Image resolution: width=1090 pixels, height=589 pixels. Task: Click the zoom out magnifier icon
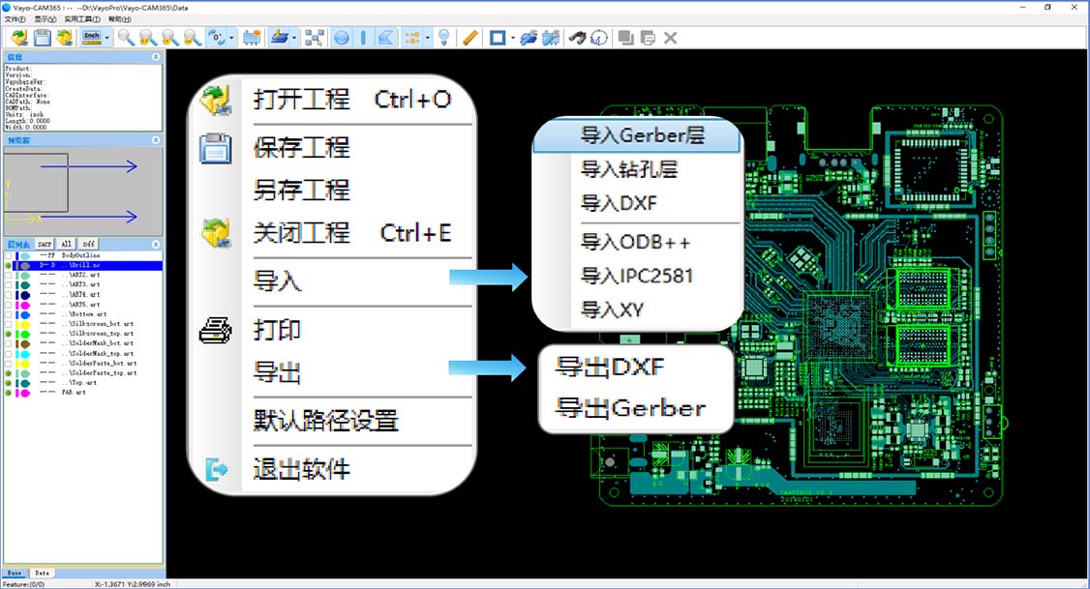(x=193, y=38)
